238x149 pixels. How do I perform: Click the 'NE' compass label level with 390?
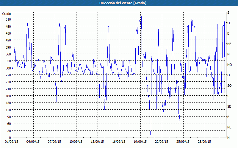coord(229,44)
